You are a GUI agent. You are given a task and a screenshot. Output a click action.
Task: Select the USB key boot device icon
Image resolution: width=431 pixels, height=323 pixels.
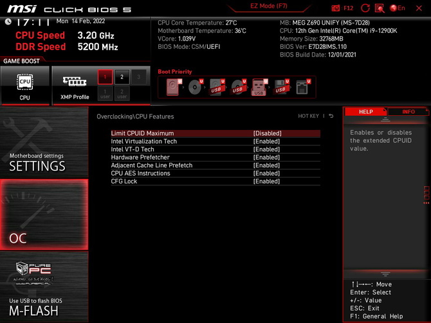(259, 87)
